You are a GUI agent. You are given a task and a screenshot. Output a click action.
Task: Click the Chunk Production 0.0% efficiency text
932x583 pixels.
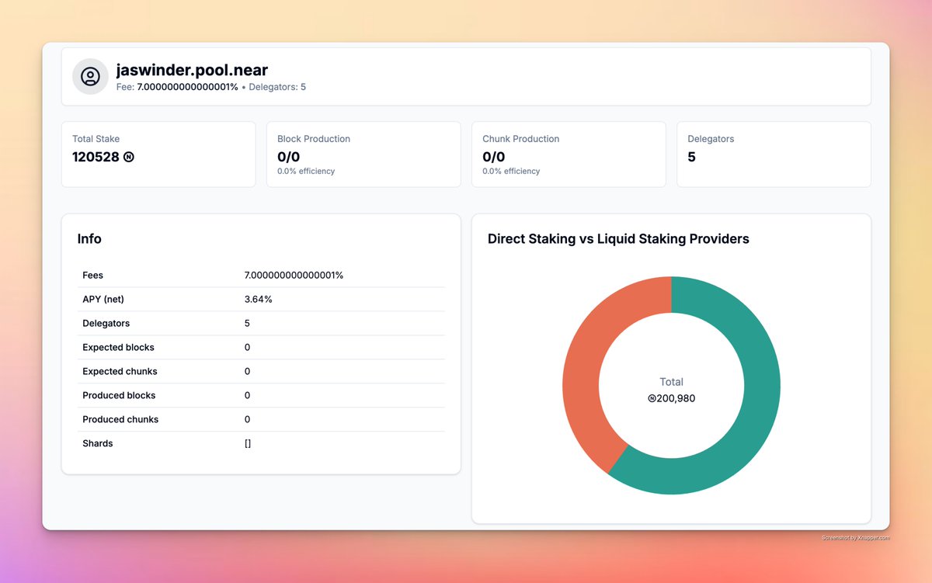click(x=511, y=171)
